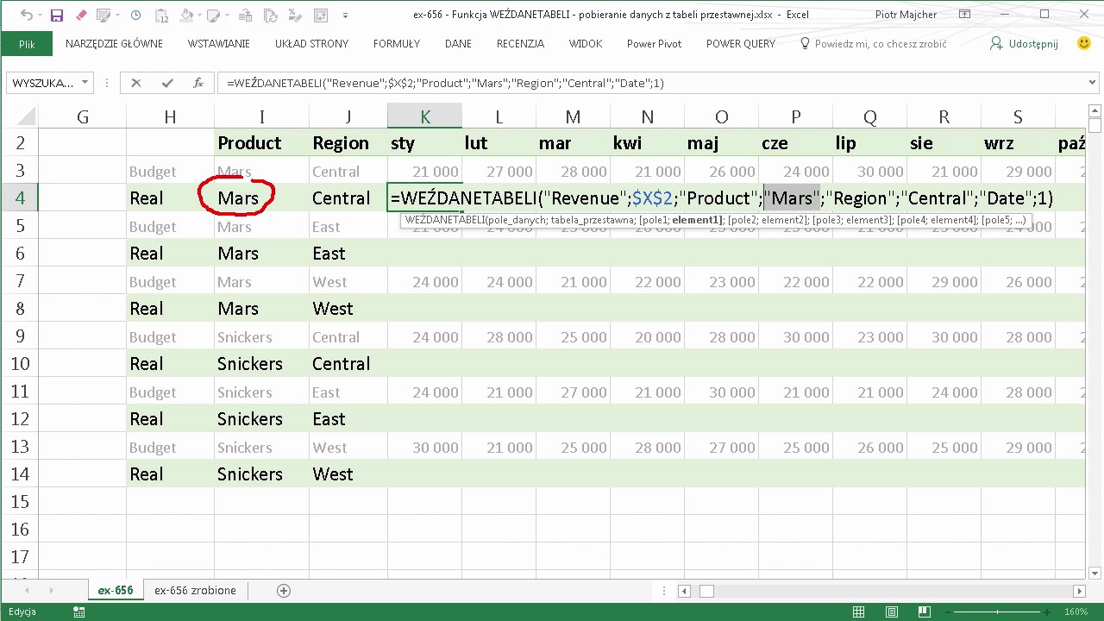Click the clock icon in quick access toolbar

coord(136,16)
